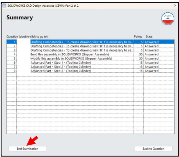Select the 'Build this assembly in SOLIDWORKS' question
The height and width of the screenshot is (157, 179).
click(70, 54)
